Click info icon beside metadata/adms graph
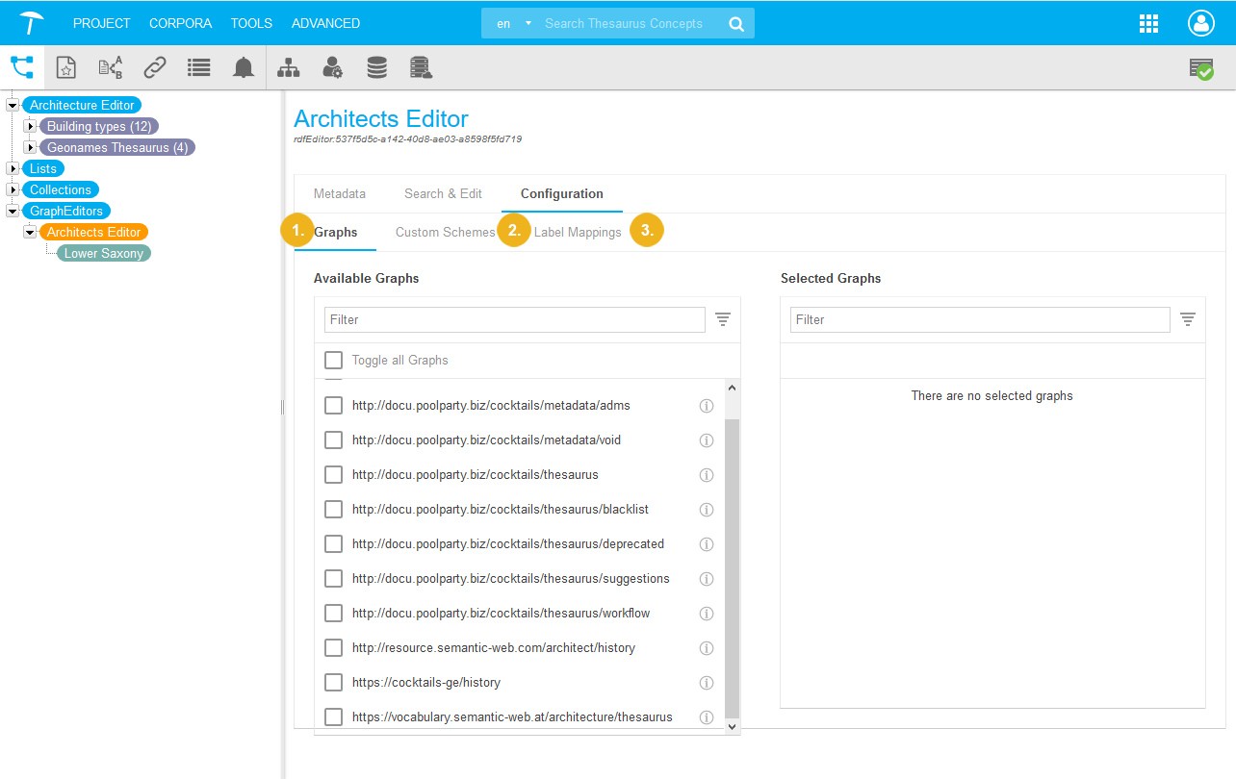 click(x=706, y=406)
